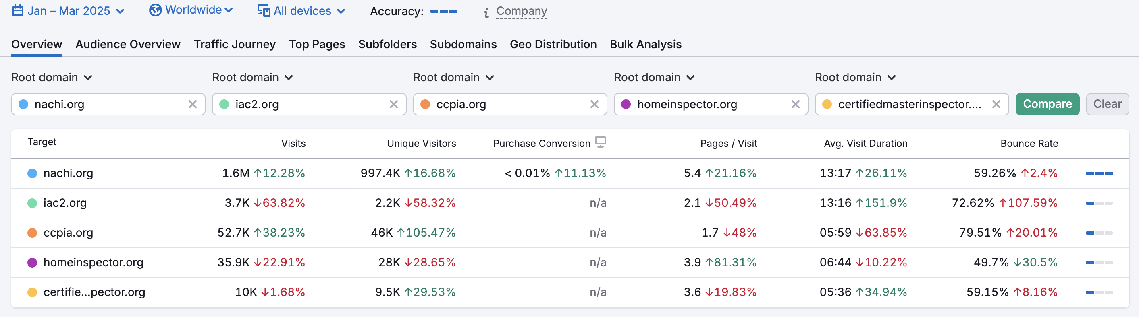Open ccpia.org in the table's Target column

pos(68,233)
